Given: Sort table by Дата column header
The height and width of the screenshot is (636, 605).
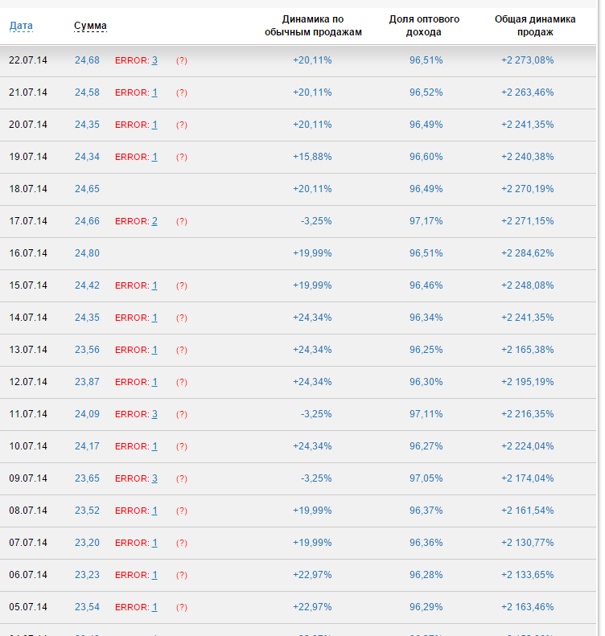Looking at the screenshot, I should point(21,26).
